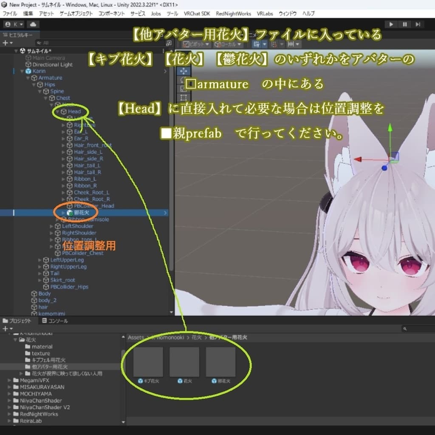435x435 pixels.
Task: Click the step frame button
Action: click(418, 24)
